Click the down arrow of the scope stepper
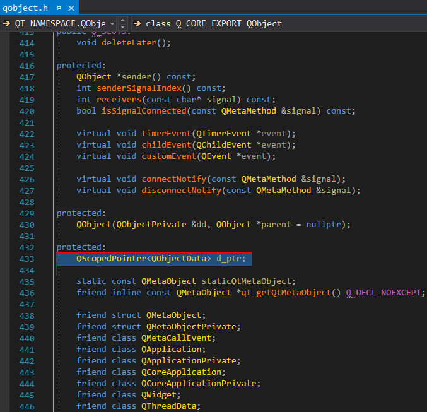This screenshot has height=412, width=427. 122,27
